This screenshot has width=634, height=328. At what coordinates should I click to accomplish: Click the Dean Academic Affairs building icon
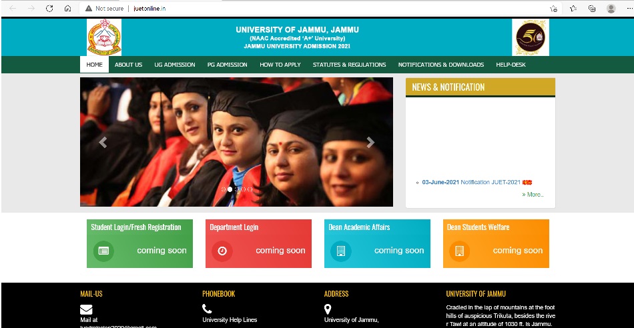pyautogui.click(x=341, y=251)
